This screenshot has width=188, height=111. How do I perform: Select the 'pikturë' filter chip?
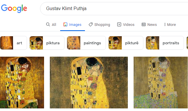click(x=126, y=43)
